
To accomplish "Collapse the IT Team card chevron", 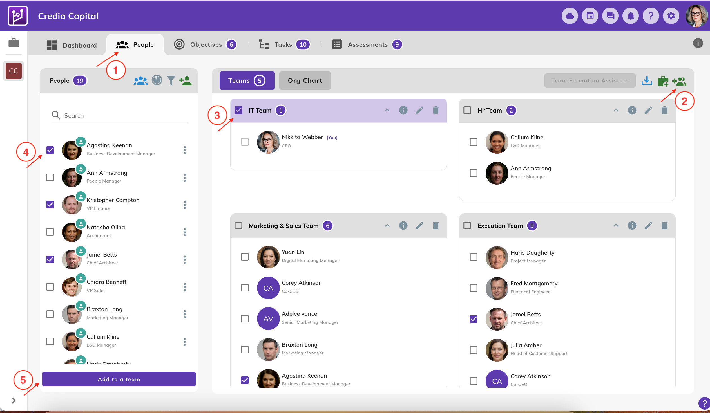I will click(387, 110).
